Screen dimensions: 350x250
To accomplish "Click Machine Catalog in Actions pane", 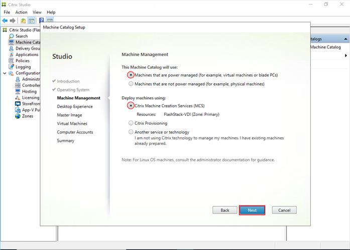I will [326, 47].
